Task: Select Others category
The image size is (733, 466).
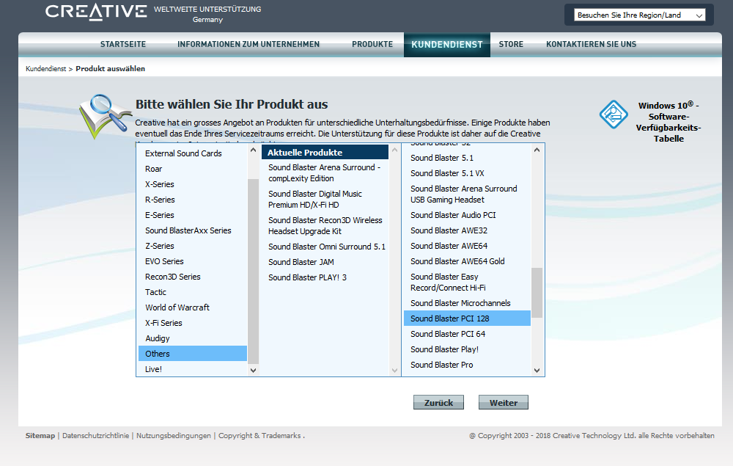Action: pos(192,354)
